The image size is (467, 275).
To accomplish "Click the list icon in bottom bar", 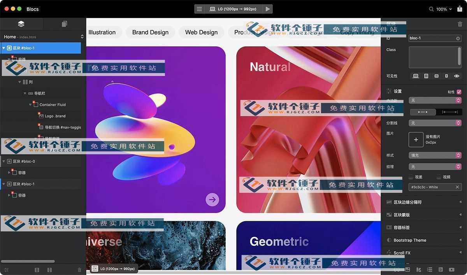I will 430,270.
